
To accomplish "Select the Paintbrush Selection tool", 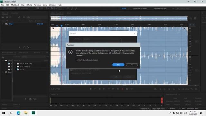I will click(x=72, y=8).
